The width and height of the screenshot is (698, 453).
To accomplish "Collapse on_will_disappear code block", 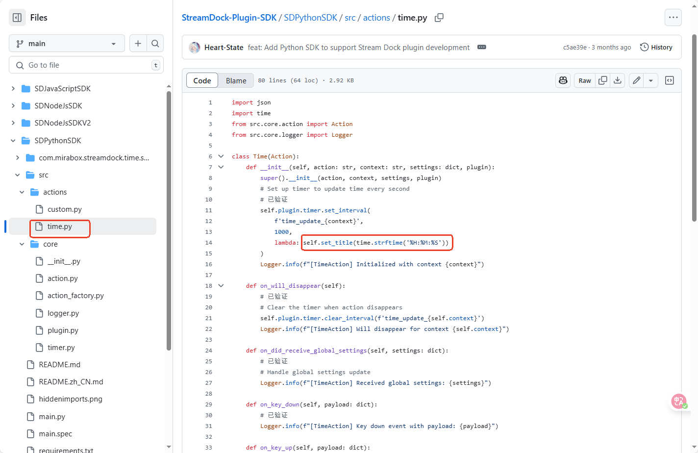I will [x=221, y=286].
